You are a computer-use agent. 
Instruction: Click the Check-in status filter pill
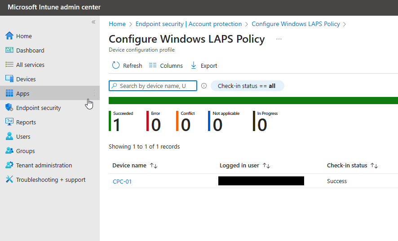(x=247, y=86)
